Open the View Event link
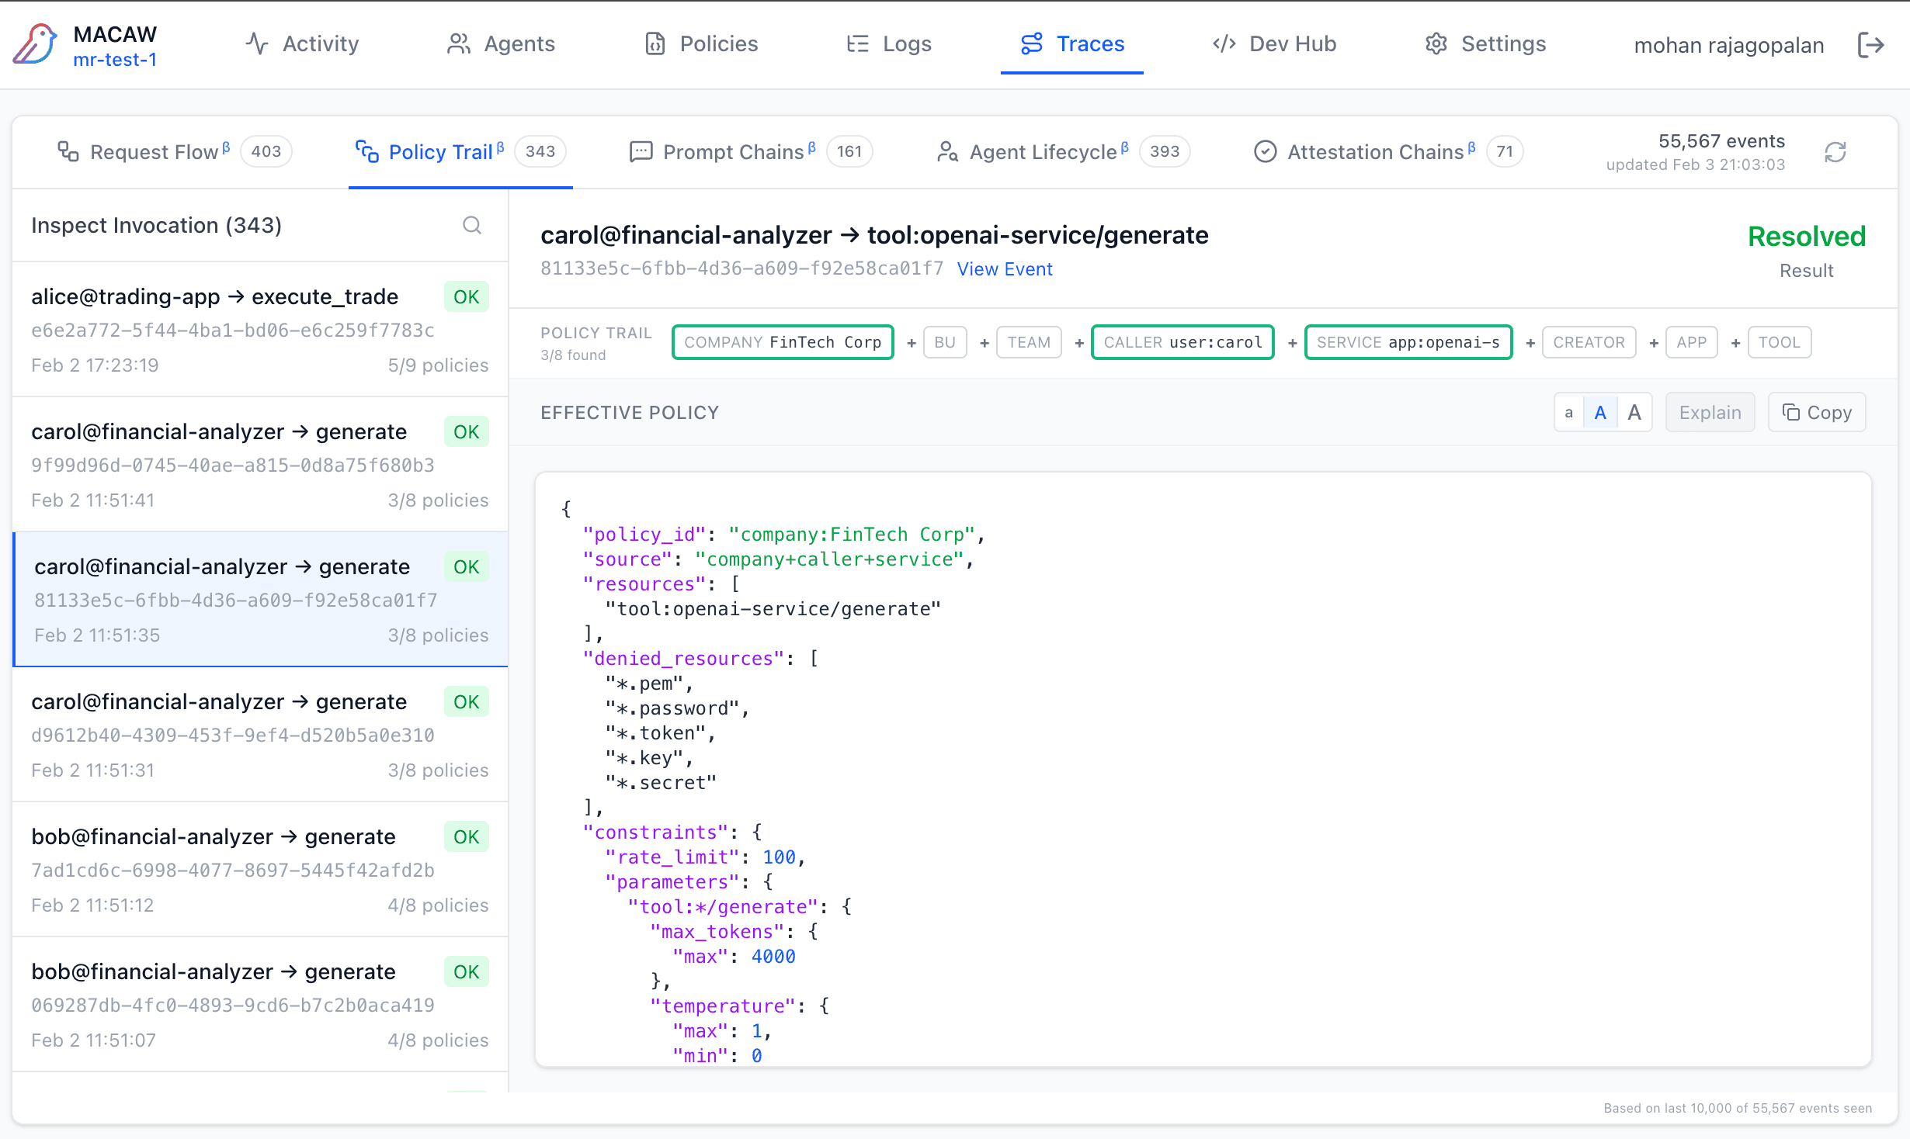The width and height of the screenshot is (1910, 1139). click(x=1004, y=269)
